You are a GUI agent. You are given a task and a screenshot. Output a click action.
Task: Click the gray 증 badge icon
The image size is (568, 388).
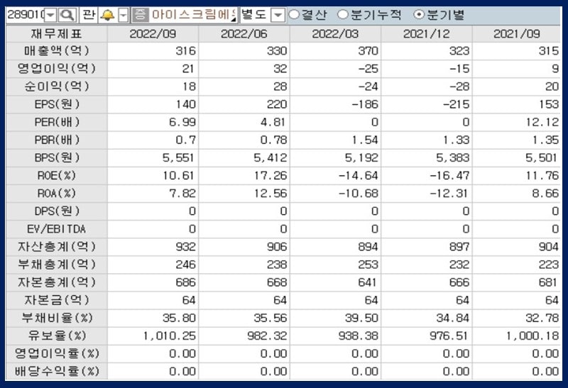click(140, 15)
